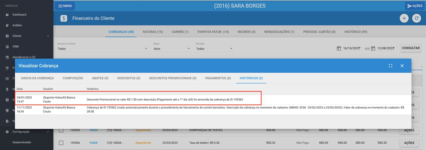Open HISTÓRICOS (2) dialog tab

[251, 78]
